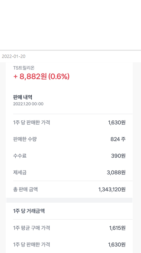The height and width of the screenshot is (253, 141).
Task: Select the 390원 fee amount
Action: [x=118, y=156]
